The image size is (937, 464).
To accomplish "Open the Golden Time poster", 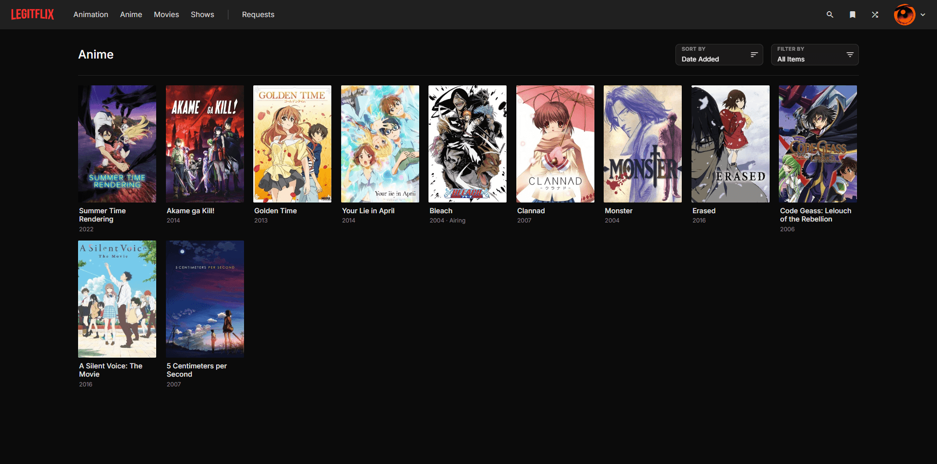I will click(x=292, y=144).
